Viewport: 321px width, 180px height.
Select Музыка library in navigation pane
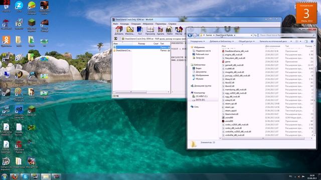point(198,78)
